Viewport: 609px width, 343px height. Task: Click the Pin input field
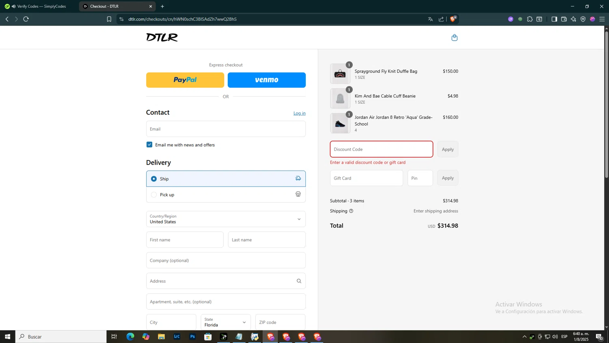(x=420, y=178)
